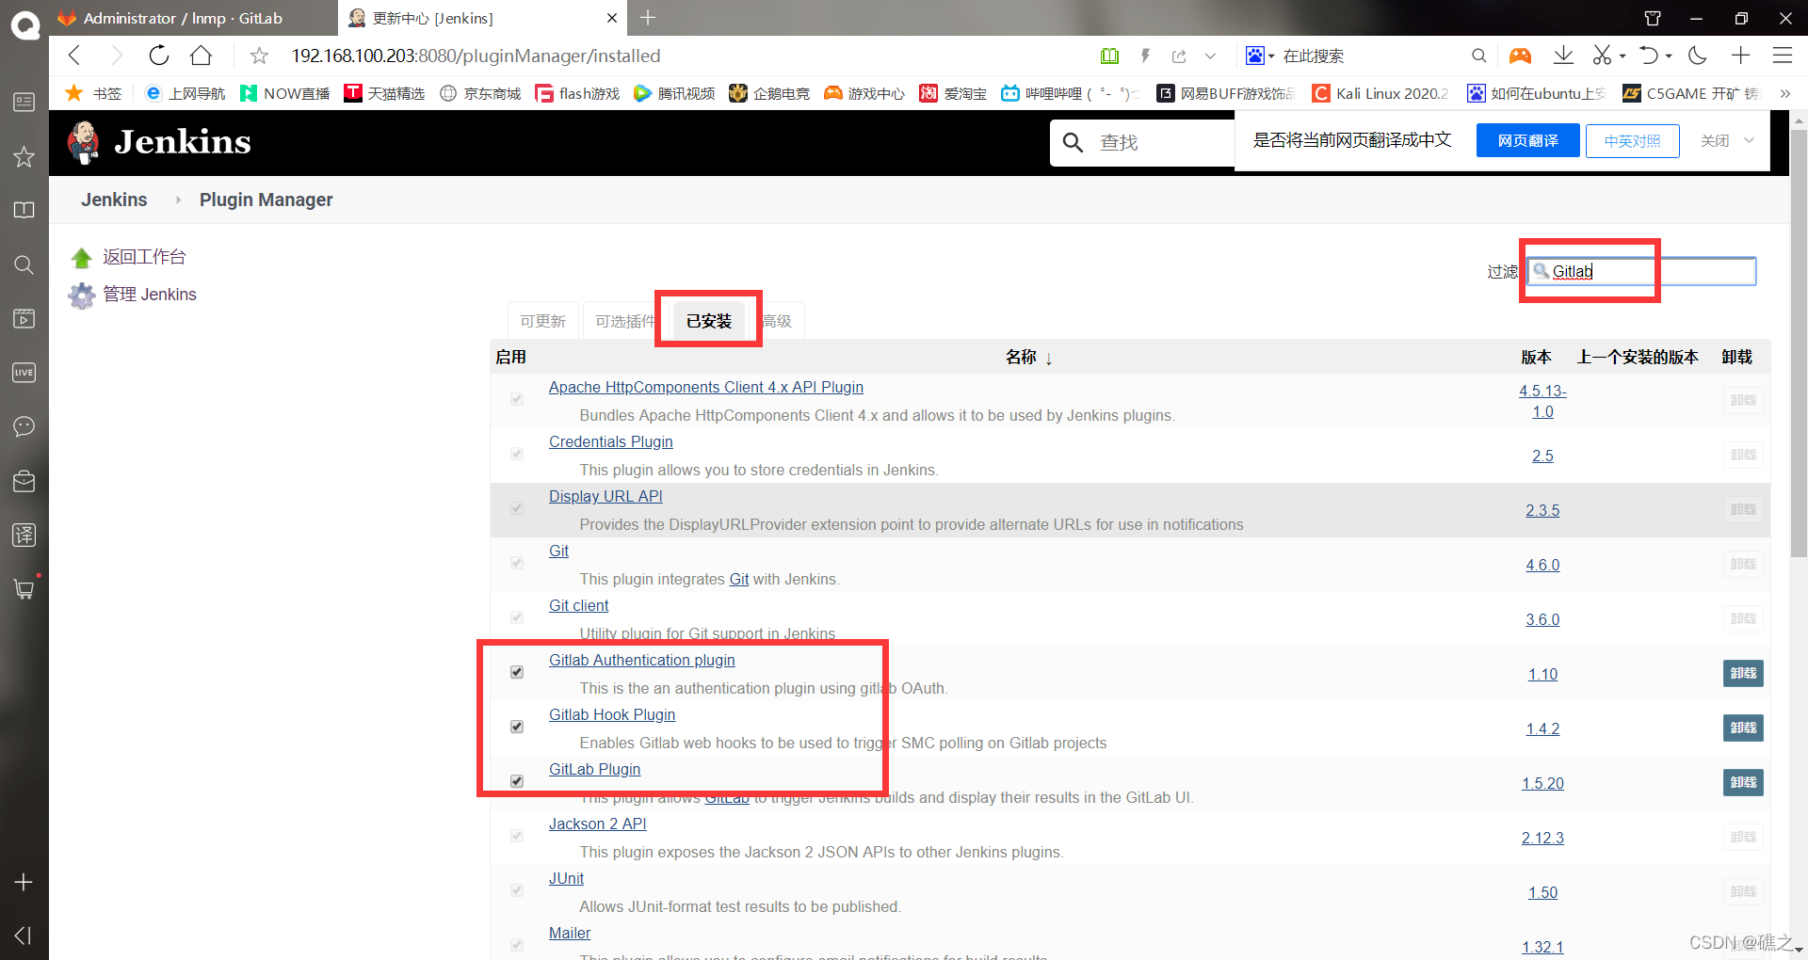Open the Gitlab Hook Plugin version 1.4.2 link
The height and width of the screenshot is (960, 1808).
(x=1542, y=728)
